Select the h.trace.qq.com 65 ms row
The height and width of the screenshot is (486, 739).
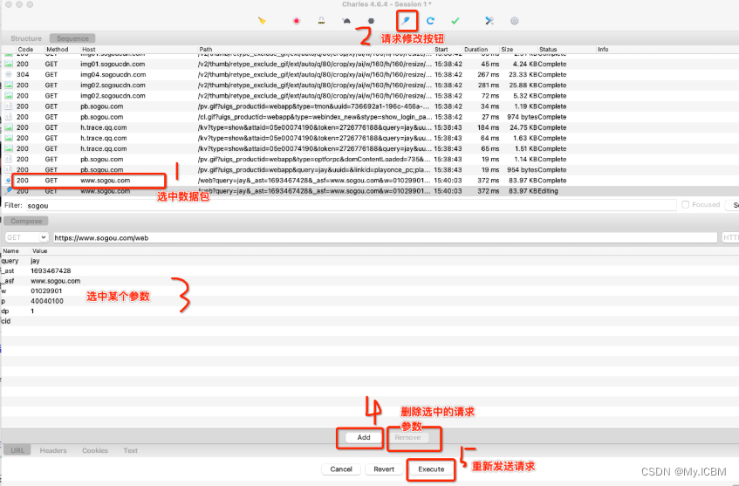(x=370, y=149)
